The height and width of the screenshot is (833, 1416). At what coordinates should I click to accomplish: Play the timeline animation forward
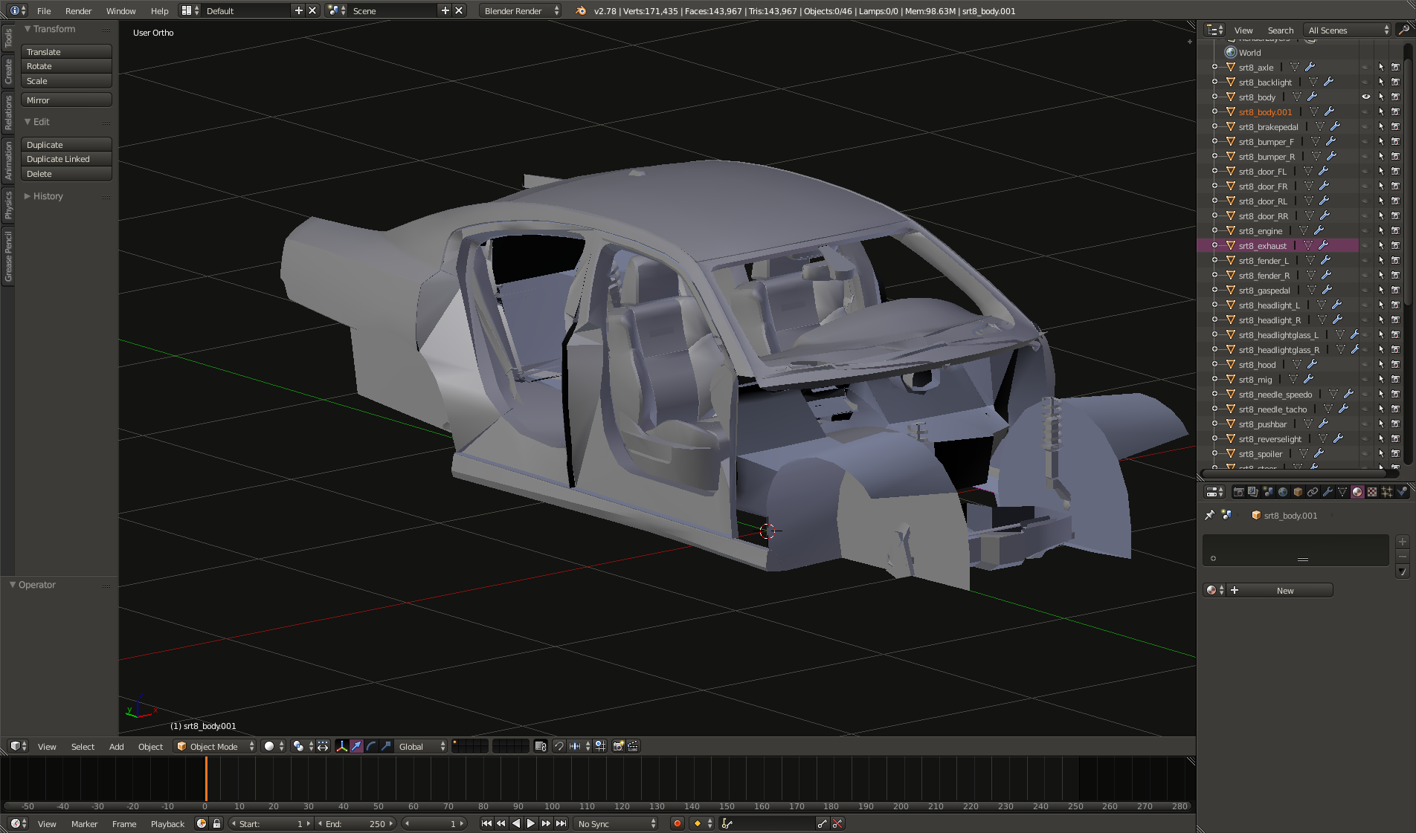(x=531, y=823)
